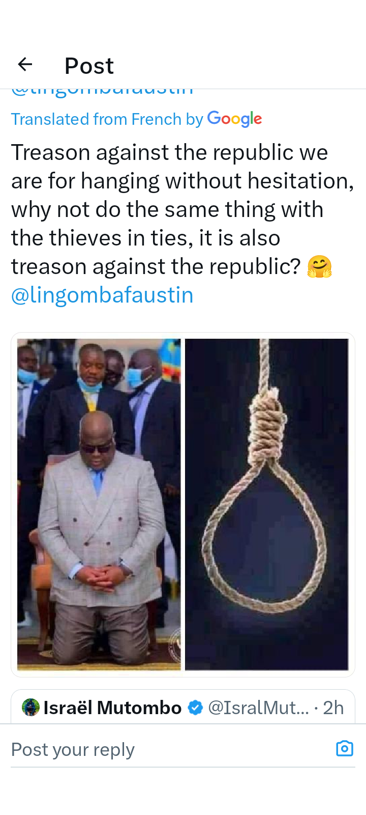
Task: Open the photo of the kneeling man
Action: (99, 504)
